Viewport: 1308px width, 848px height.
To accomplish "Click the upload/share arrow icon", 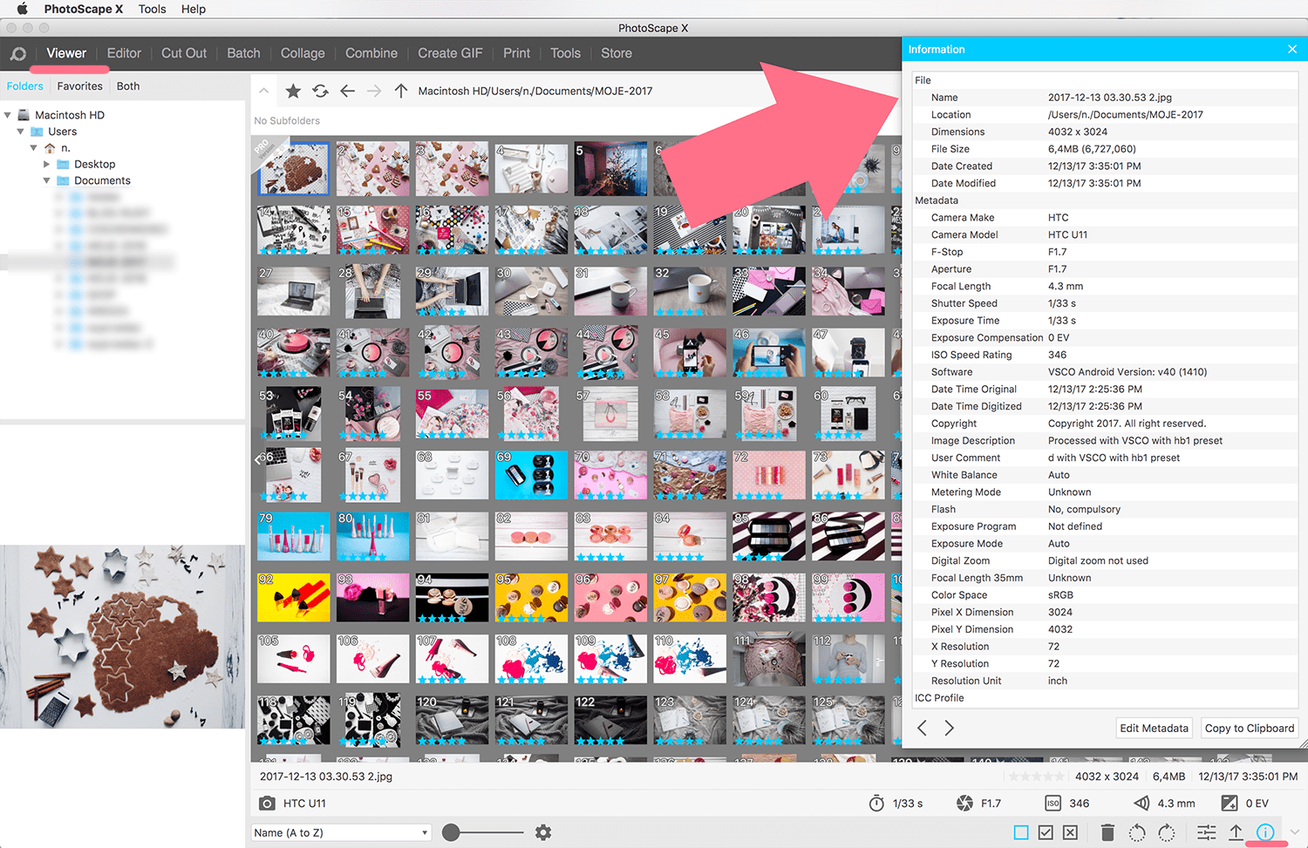I will 1236,832.
